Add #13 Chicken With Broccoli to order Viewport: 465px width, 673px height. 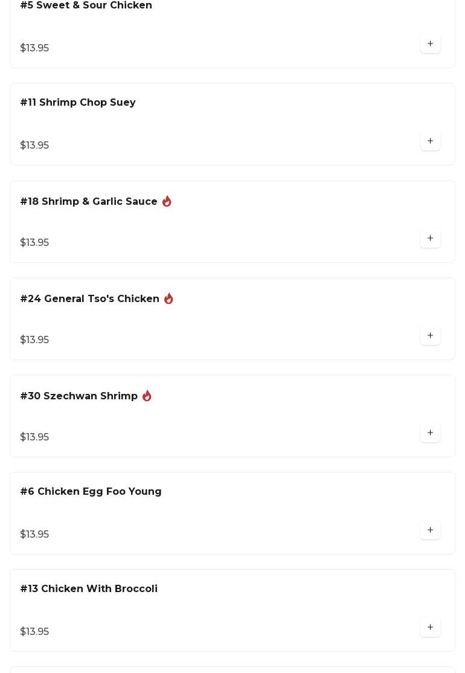pyautogui.click(x=430, y=628)
